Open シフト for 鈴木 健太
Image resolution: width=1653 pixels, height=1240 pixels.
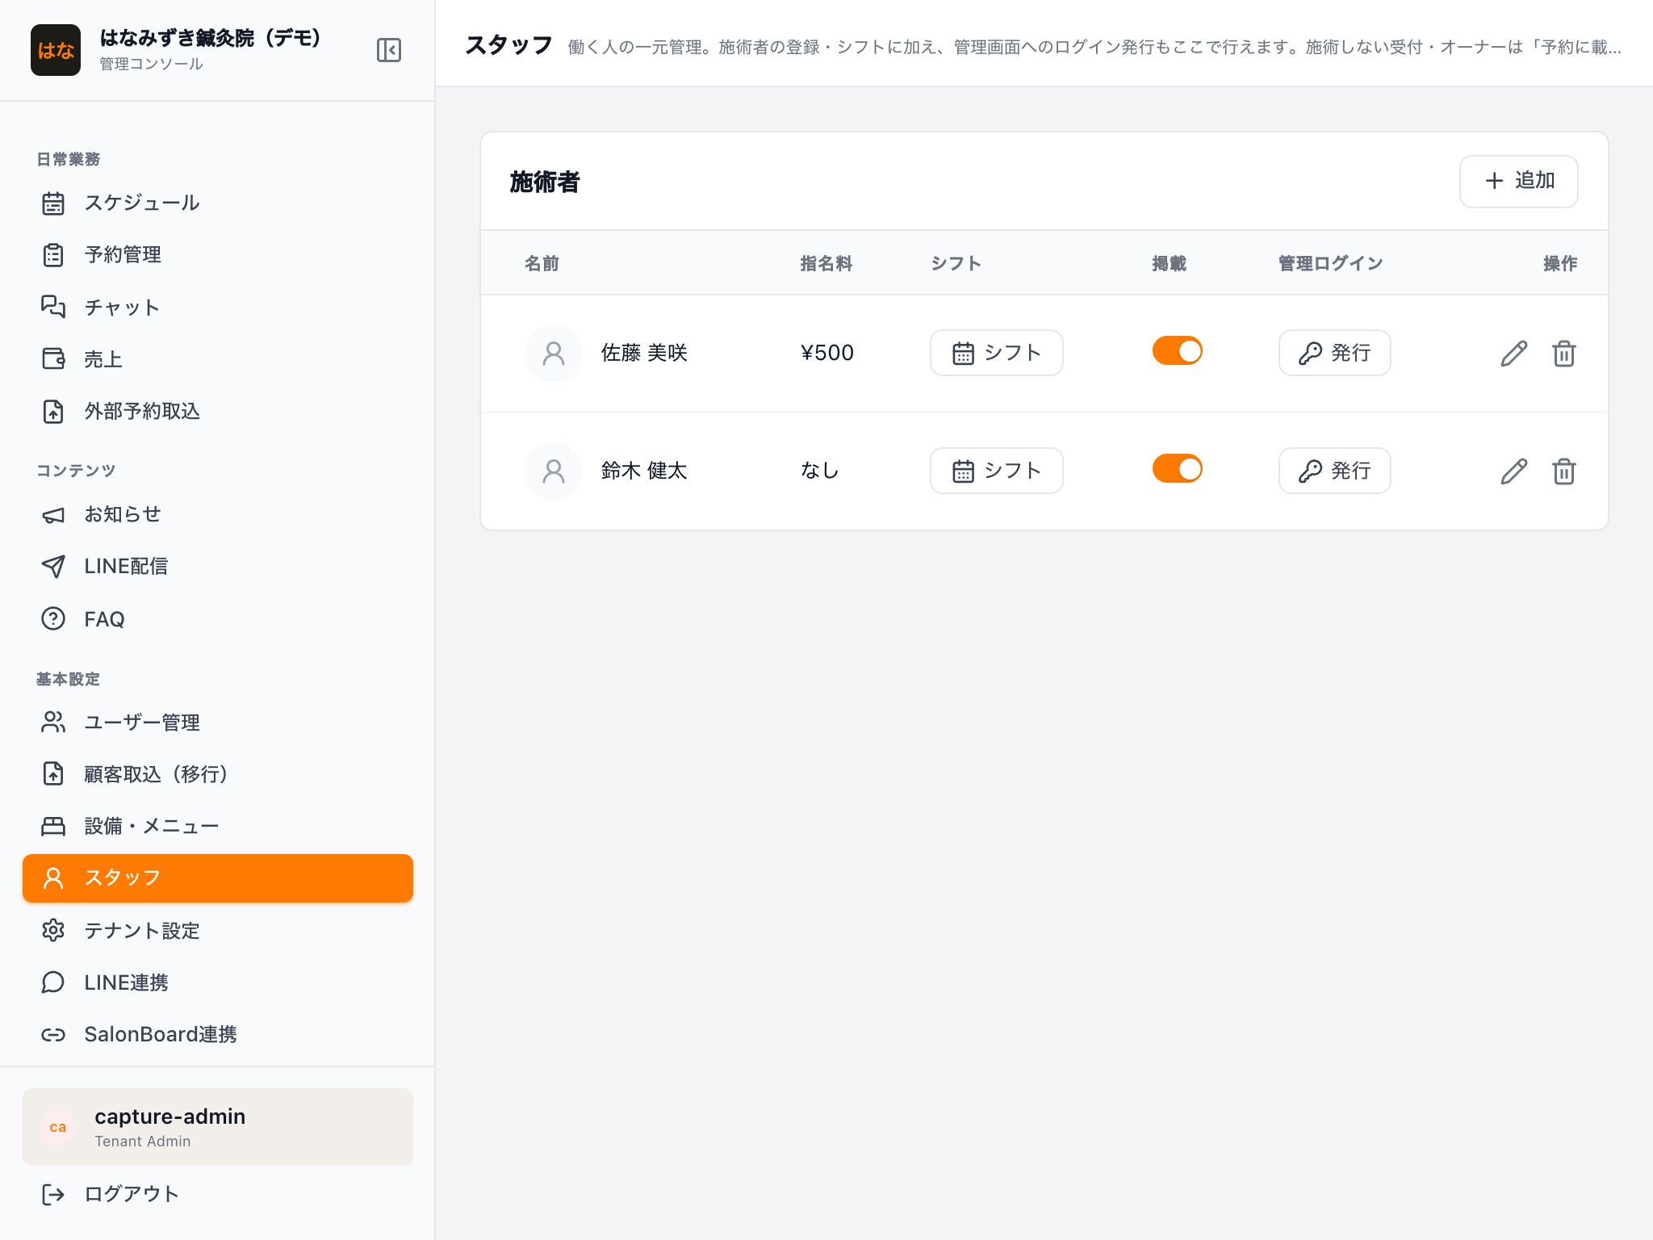point(996,471)
